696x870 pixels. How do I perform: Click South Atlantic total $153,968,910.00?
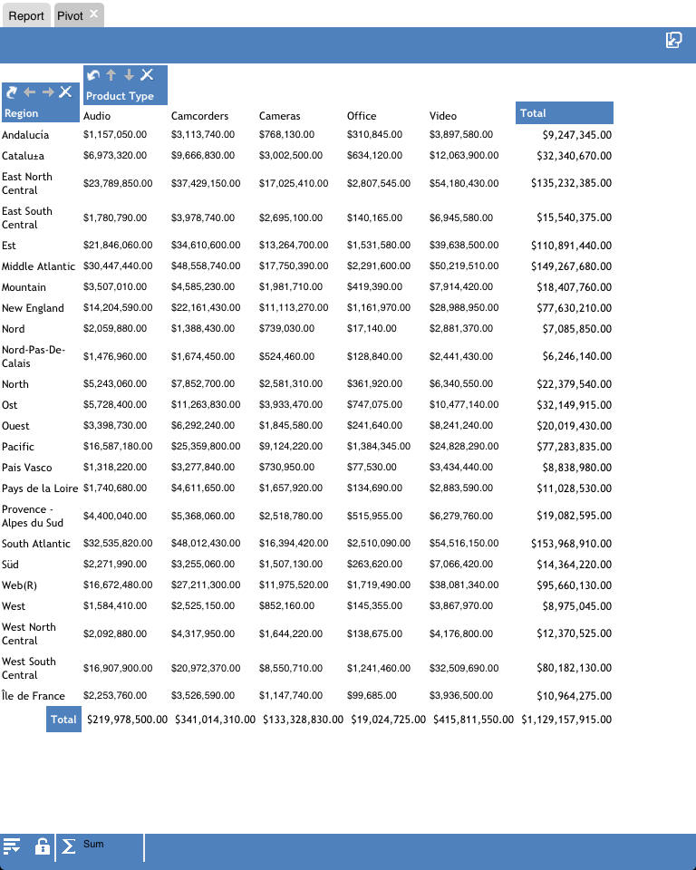click(x=571, y=544)
